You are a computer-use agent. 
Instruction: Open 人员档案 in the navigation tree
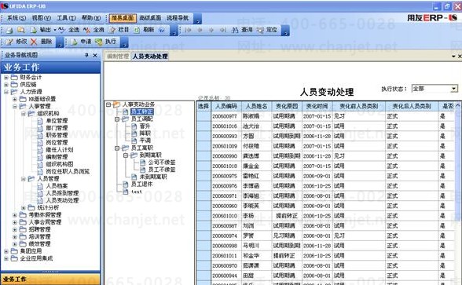pyautogui.click(x=53, y=186)
